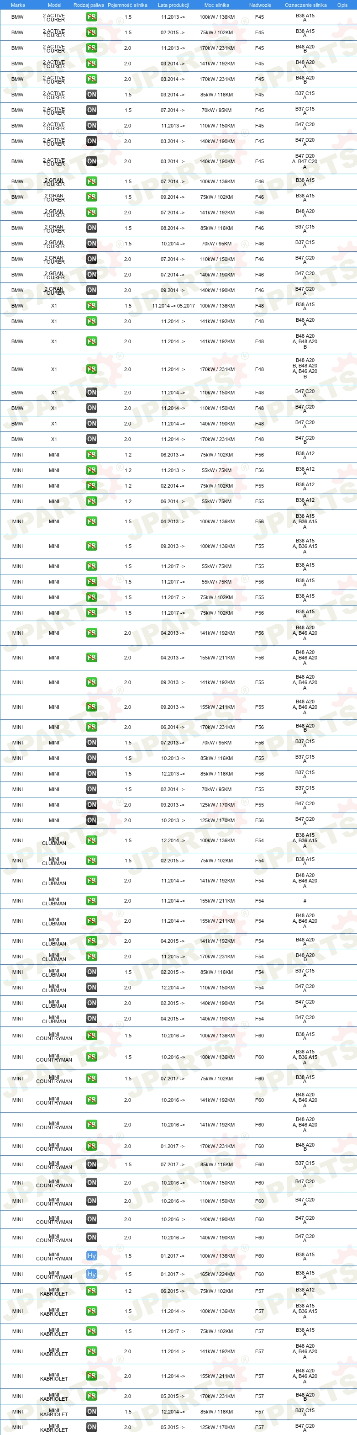The width and height of the screenshot is (357, 1435).
Task: Click petrol icon in Clubman 170kW row
Action: (x=92, y=957)
